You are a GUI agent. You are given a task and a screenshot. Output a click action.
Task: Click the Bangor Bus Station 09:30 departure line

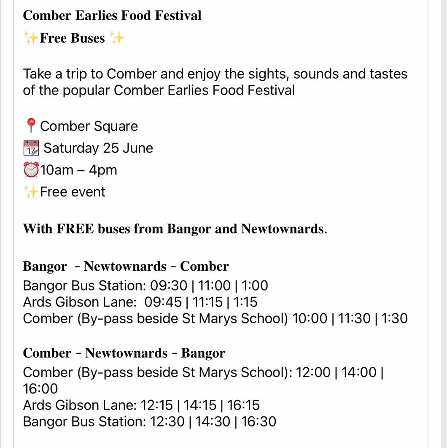click(x=145, y=285)
